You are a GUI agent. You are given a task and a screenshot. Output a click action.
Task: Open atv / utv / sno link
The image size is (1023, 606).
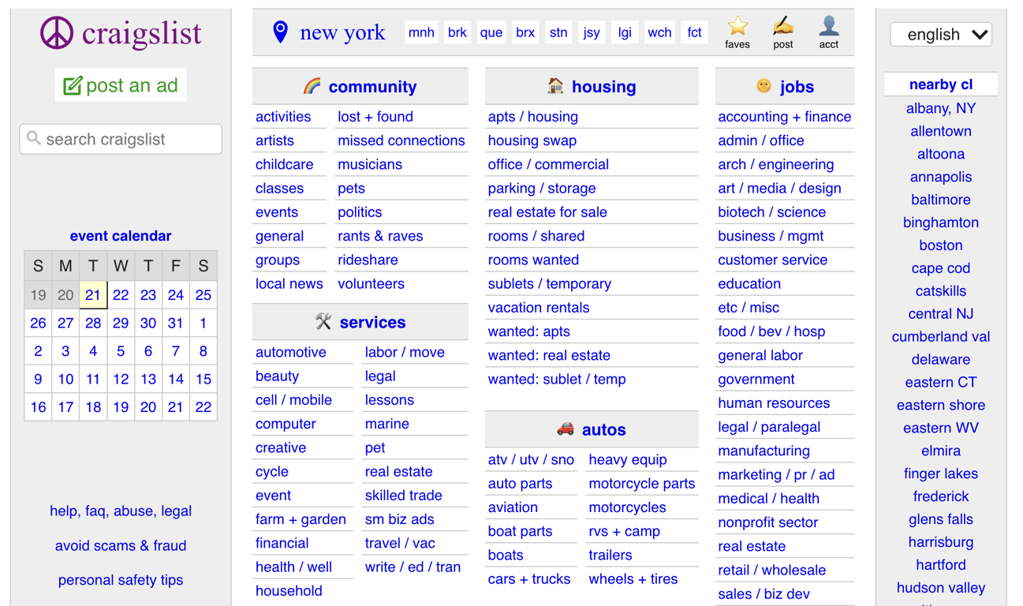(531, 459)
